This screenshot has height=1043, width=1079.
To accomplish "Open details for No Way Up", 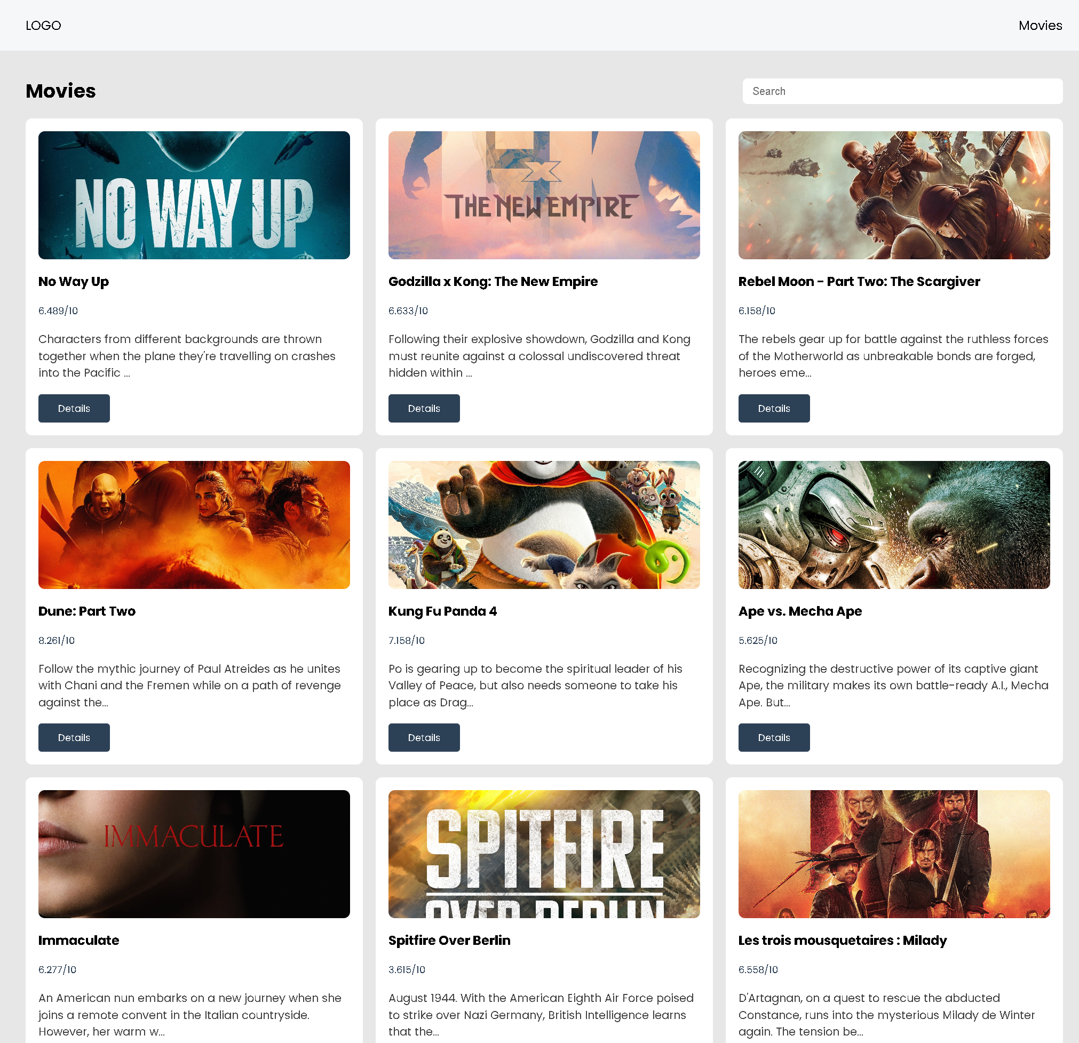I will [74, 408].
